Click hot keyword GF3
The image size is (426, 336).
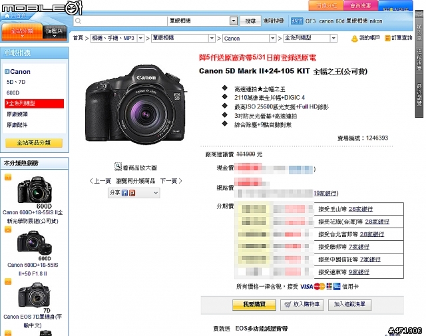pos(311,21)
